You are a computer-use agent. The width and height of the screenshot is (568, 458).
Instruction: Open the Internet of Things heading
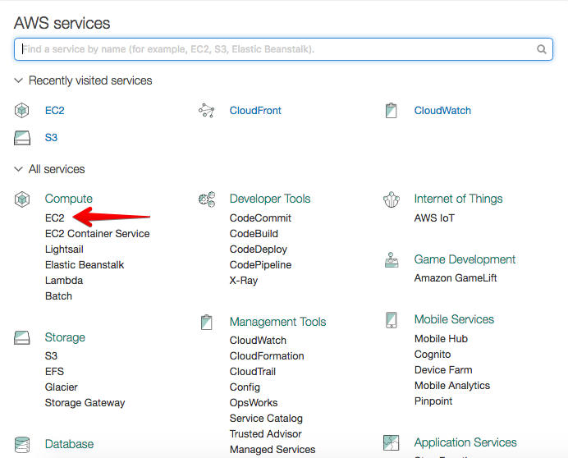pyautogui.click(x=458, y=199)
